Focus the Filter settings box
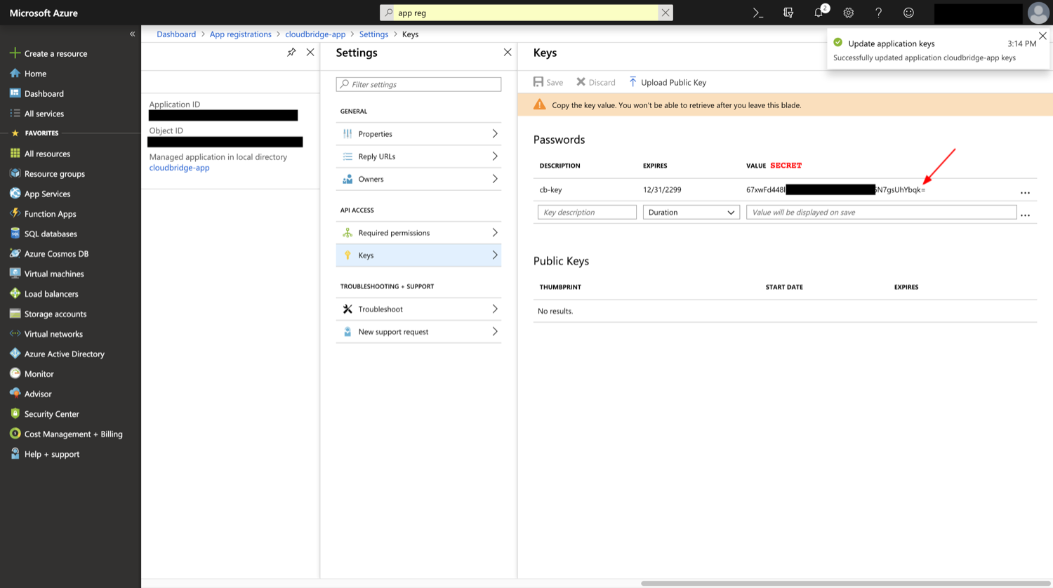 coord(418,84)
